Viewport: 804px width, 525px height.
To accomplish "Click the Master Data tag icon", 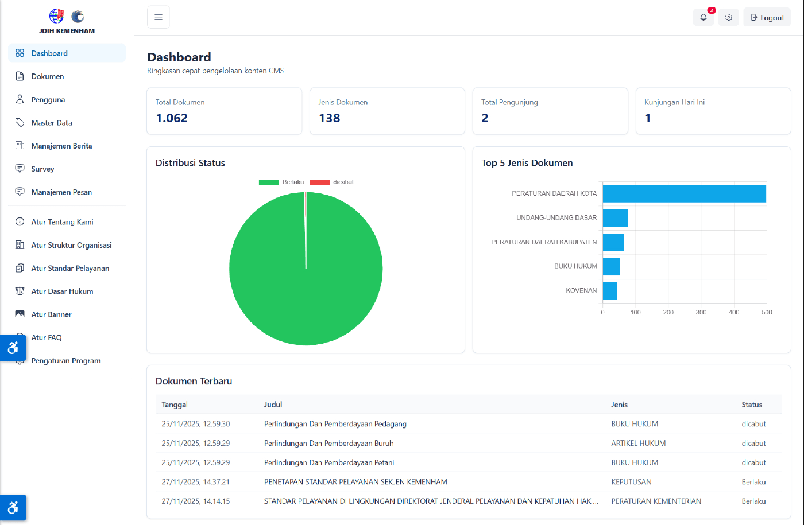I will 20,122.
